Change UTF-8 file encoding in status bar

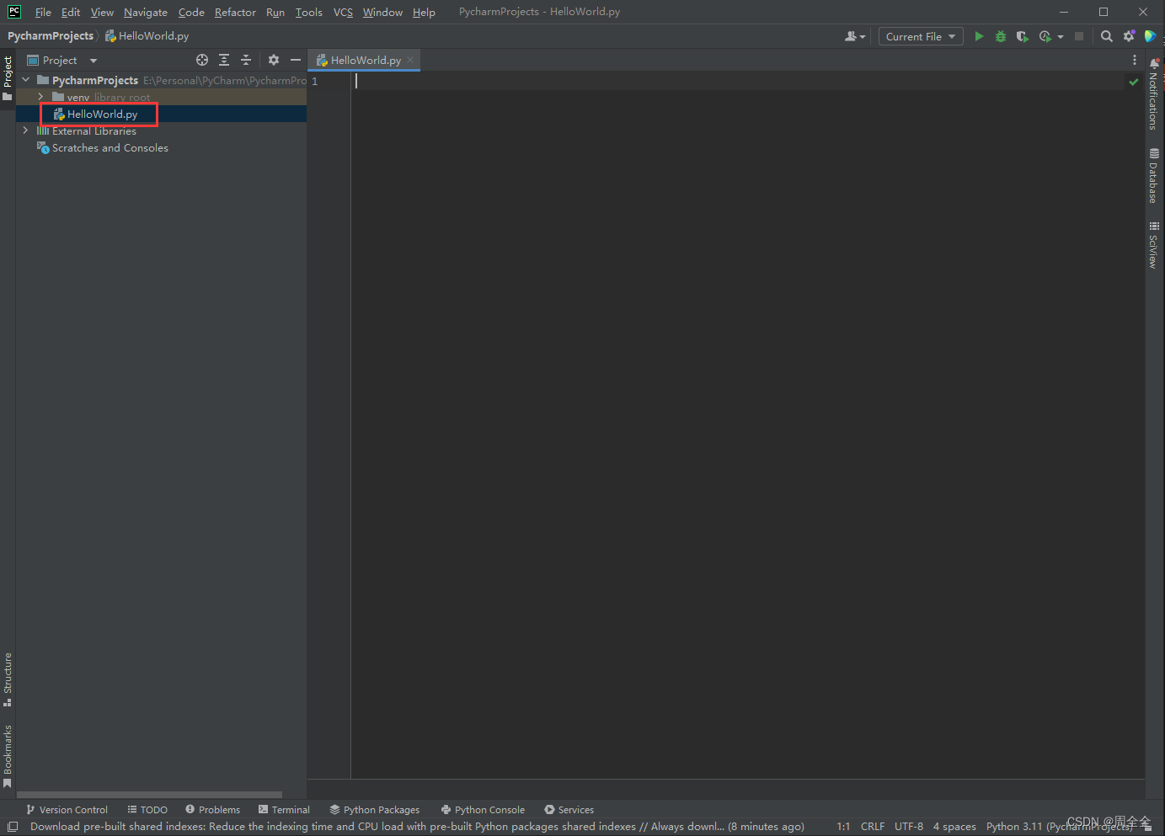[909, 827]
